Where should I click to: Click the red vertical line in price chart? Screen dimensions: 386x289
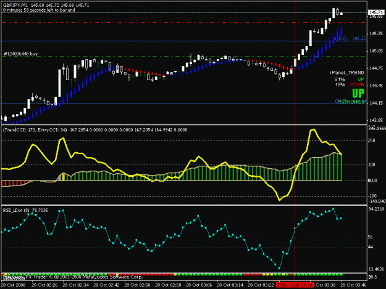(x=295, y=62)
